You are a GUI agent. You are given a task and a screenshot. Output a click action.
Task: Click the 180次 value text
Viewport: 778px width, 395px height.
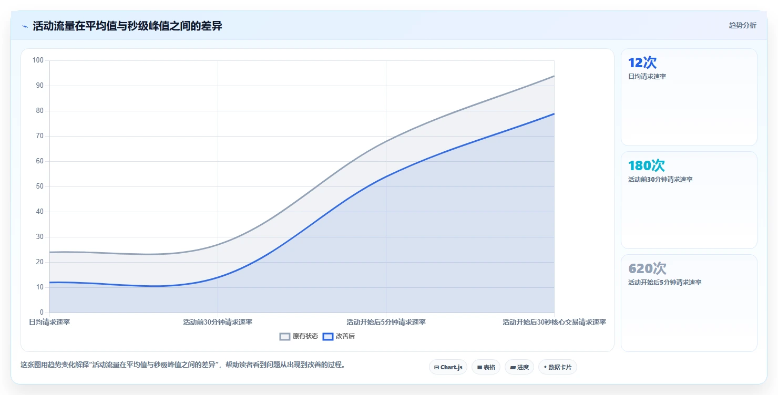(x=647, y=165)
